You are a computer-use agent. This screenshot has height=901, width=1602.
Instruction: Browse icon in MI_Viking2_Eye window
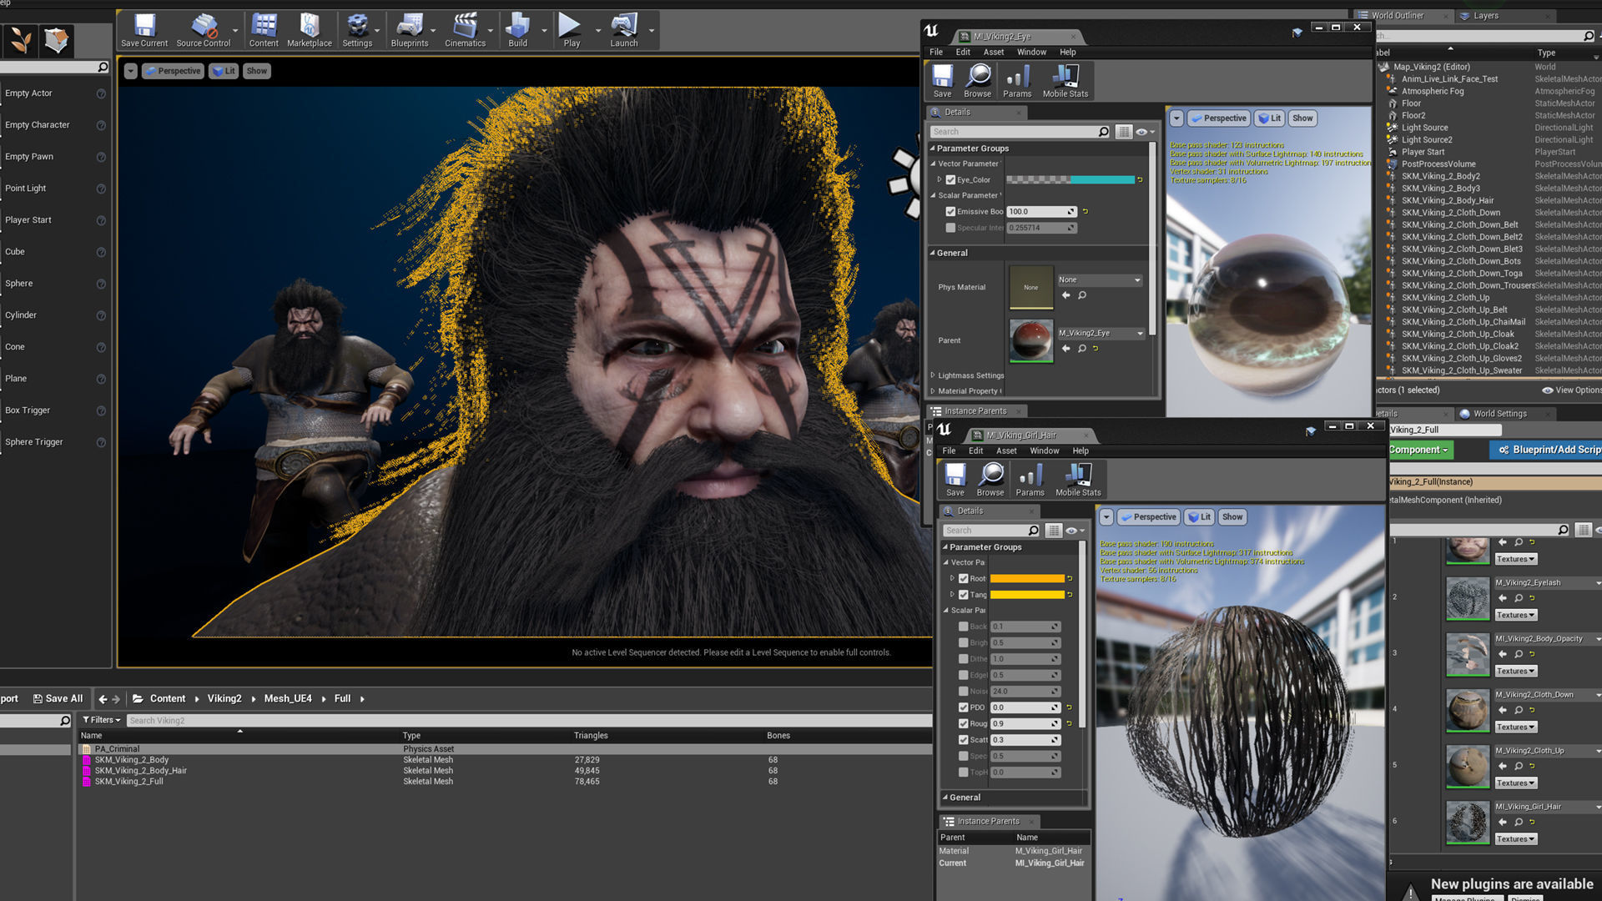pyautogui.click(x=978, y=81)
